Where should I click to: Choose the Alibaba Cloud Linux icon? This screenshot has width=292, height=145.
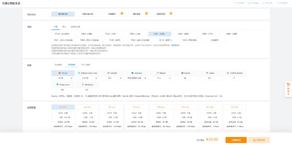click(x=79, y=73)
